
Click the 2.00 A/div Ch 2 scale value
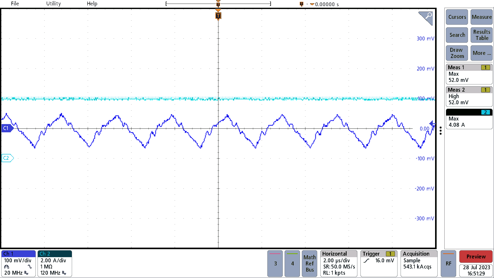coord(53,260)
